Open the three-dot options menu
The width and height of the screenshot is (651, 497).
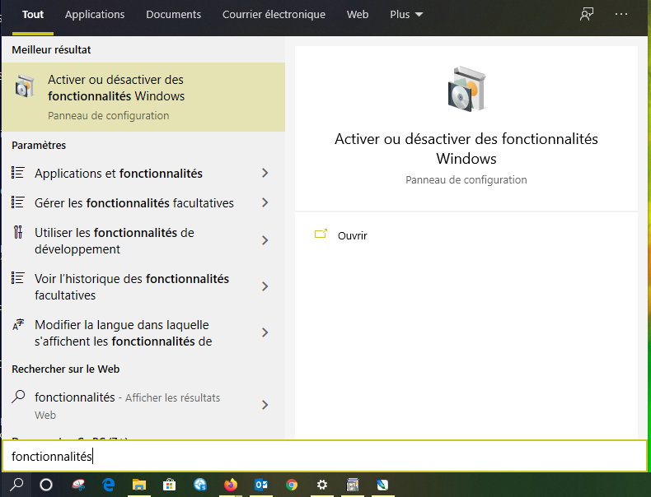[x=621, y=14]
